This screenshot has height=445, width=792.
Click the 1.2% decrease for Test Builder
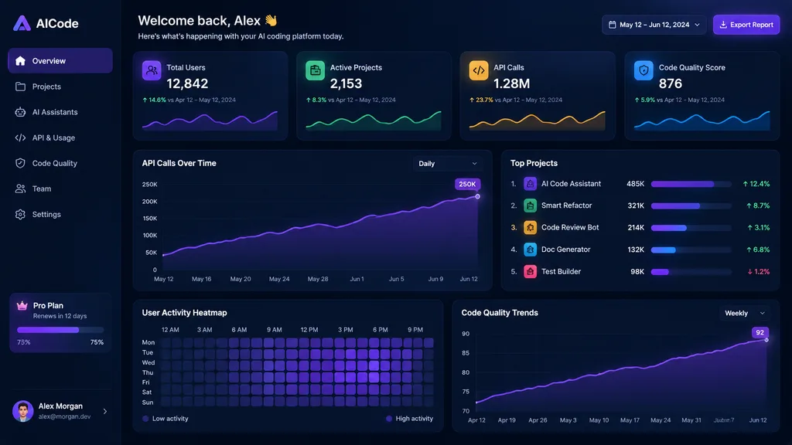(759, 271)
